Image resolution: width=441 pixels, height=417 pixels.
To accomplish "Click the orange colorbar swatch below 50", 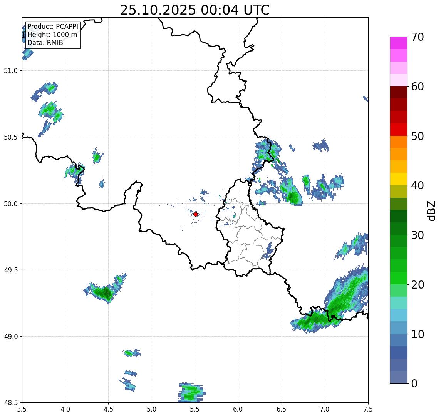I will (x=399, y=142).
